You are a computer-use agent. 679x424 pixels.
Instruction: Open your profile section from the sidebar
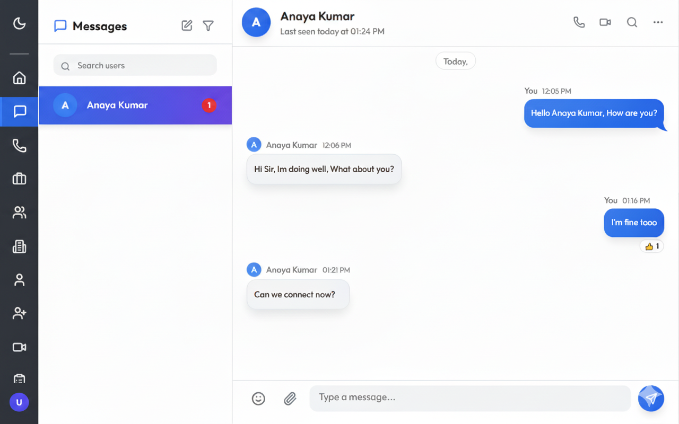pos(19,280)
